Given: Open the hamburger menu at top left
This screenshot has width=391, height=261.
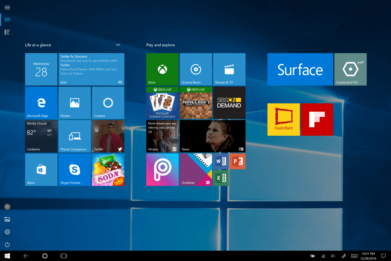Looking at the screenshot, I should [x=7, y=8].
